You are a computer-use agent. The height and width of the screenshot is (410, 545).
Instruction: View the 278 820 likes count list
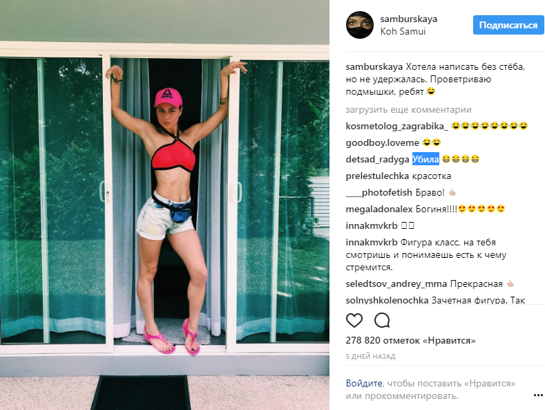[410, 340]
